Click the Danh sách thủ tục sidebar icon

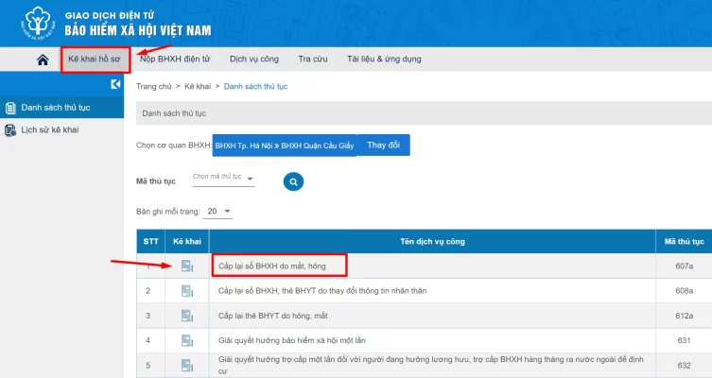point(9,108)
